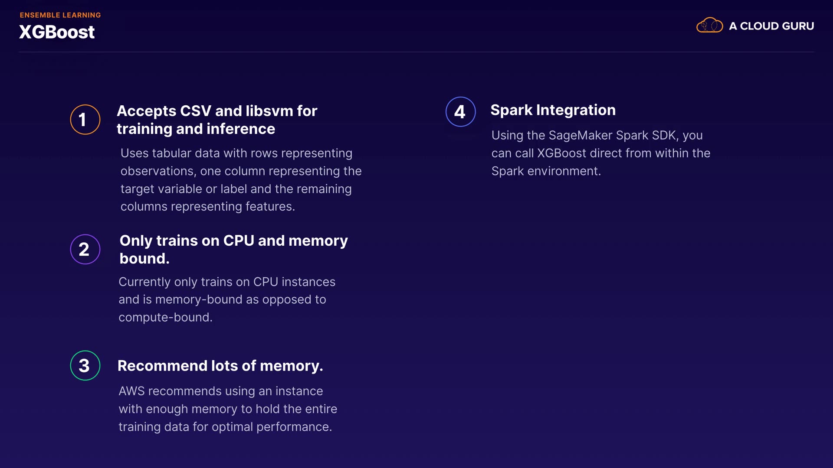The image size is (833, 468).
Task: Click the paragraph about tabular data rows
Action: [x=241, y=179]
